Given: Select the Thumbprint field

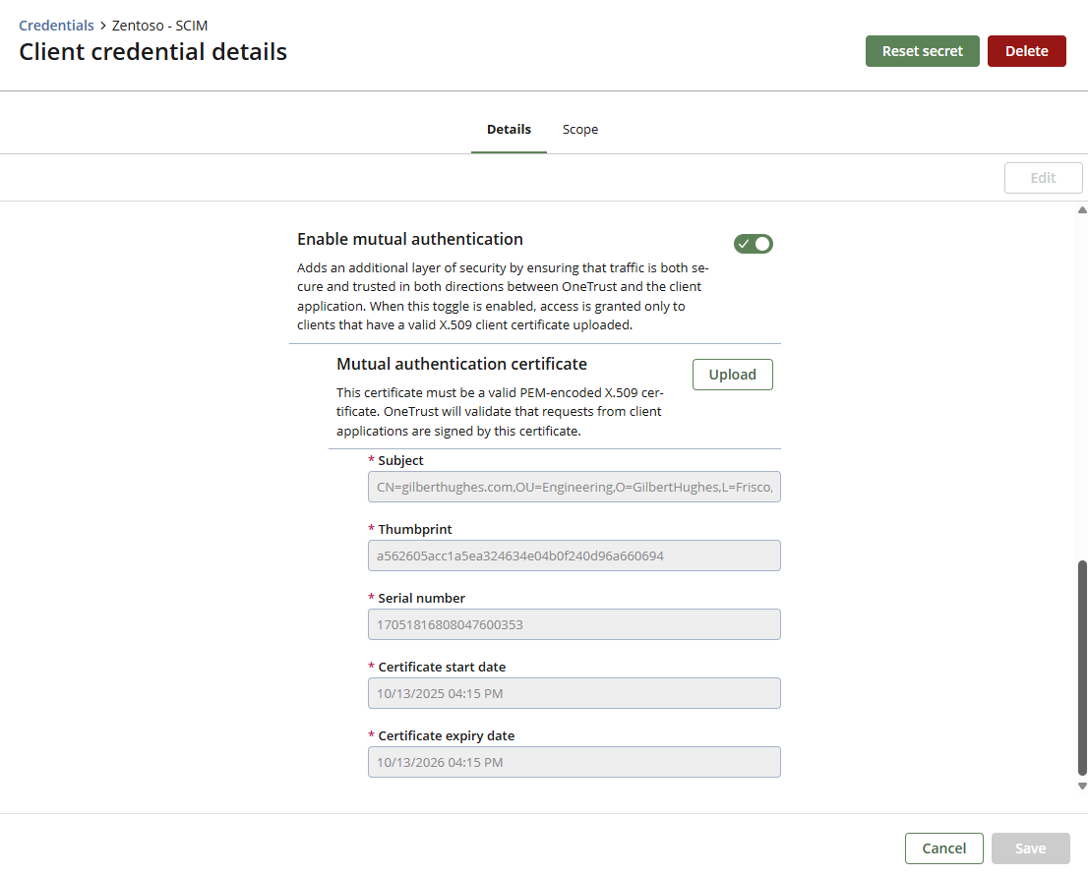Looking at the screenshot, I should [x=574, y=555].
